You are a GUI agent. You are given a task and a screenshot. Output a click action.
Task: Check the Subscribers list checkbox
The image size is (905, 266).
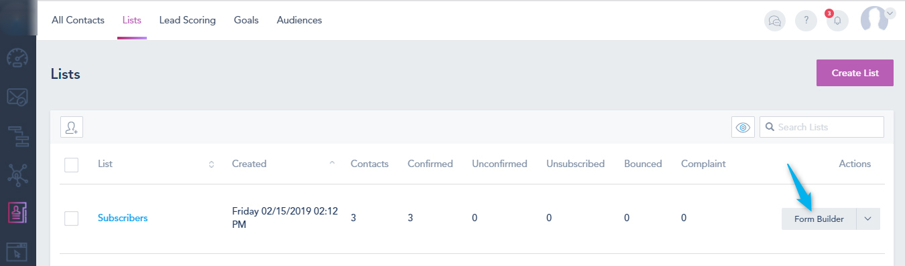72,219
